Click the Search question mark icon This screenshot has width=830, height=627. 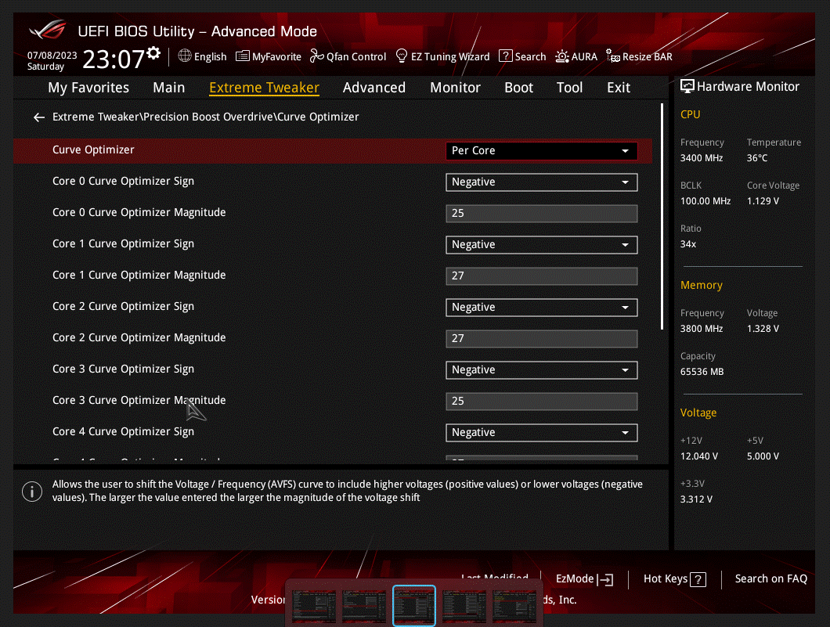pos(506,56)
